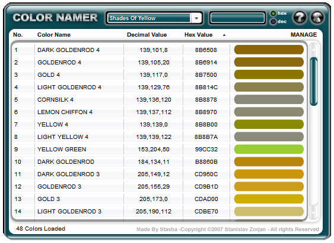Click the search input field in header
Screen dimensions: 334x243
(237, 18)
